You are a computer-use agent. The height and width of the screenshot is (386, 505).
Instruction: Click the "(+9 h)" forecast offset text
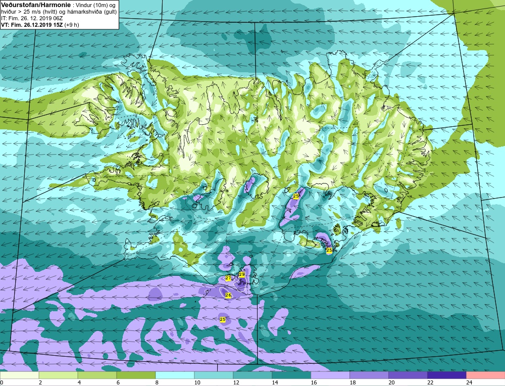72,25
